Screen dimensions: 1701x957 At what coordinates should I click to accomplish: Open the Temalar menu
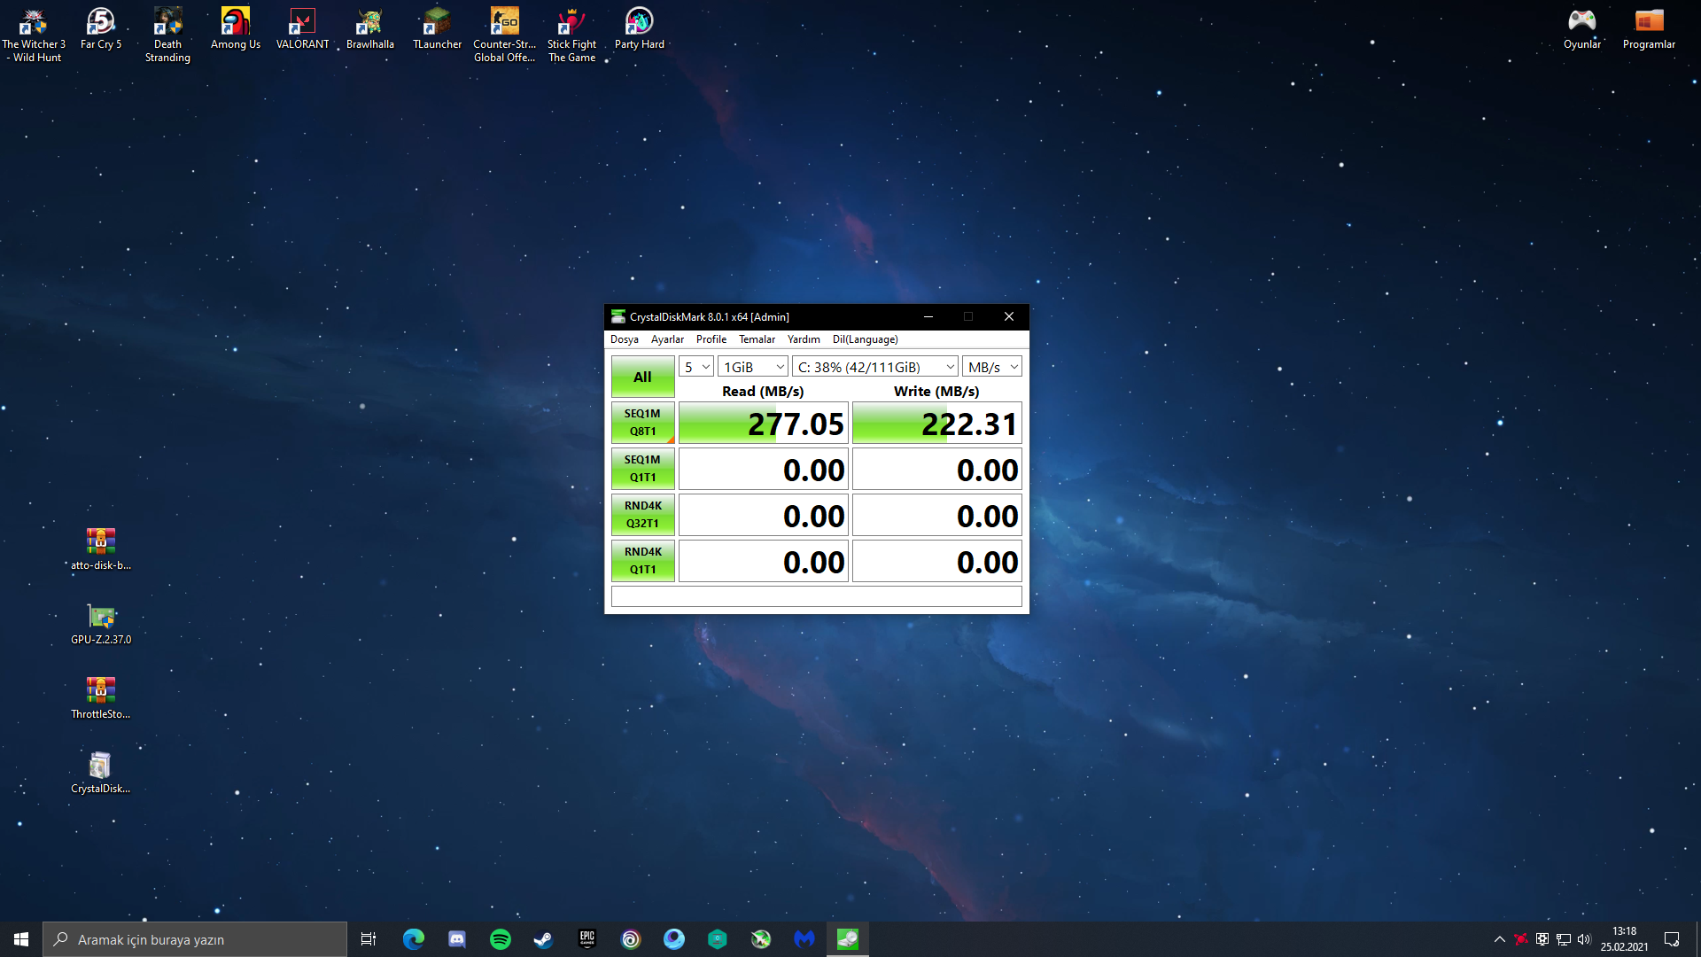coord(757,339)
